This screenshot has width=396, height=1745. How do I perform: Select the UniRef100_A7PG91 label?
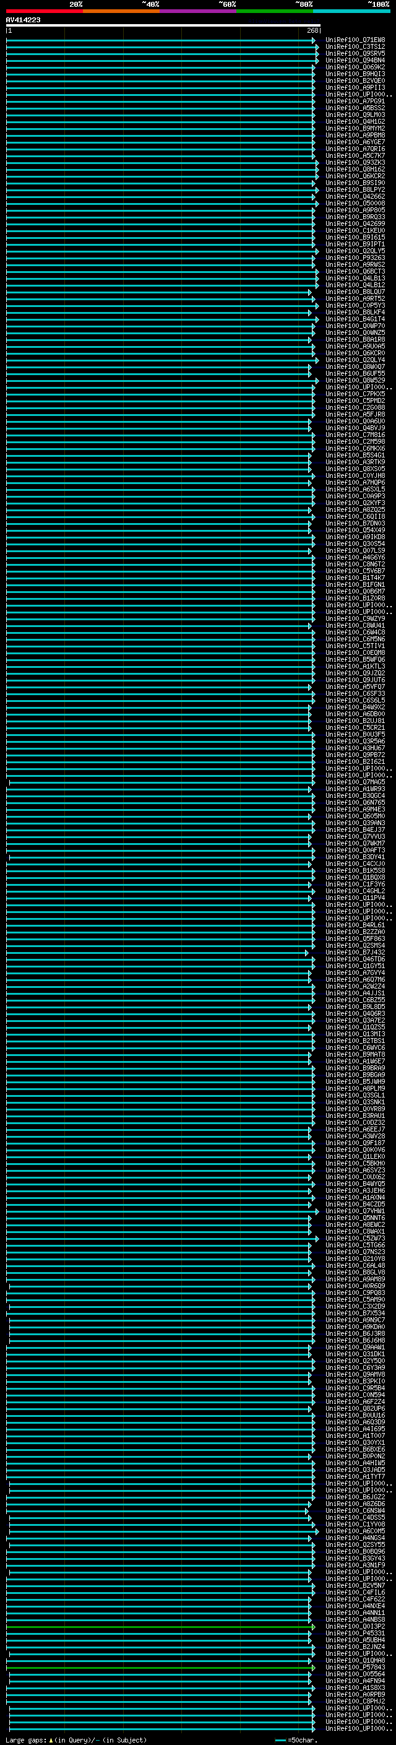(x=355, y=101)
